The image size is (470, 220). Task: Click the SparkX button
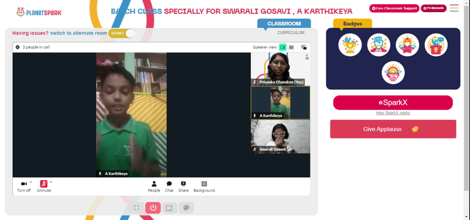(393, 103)
